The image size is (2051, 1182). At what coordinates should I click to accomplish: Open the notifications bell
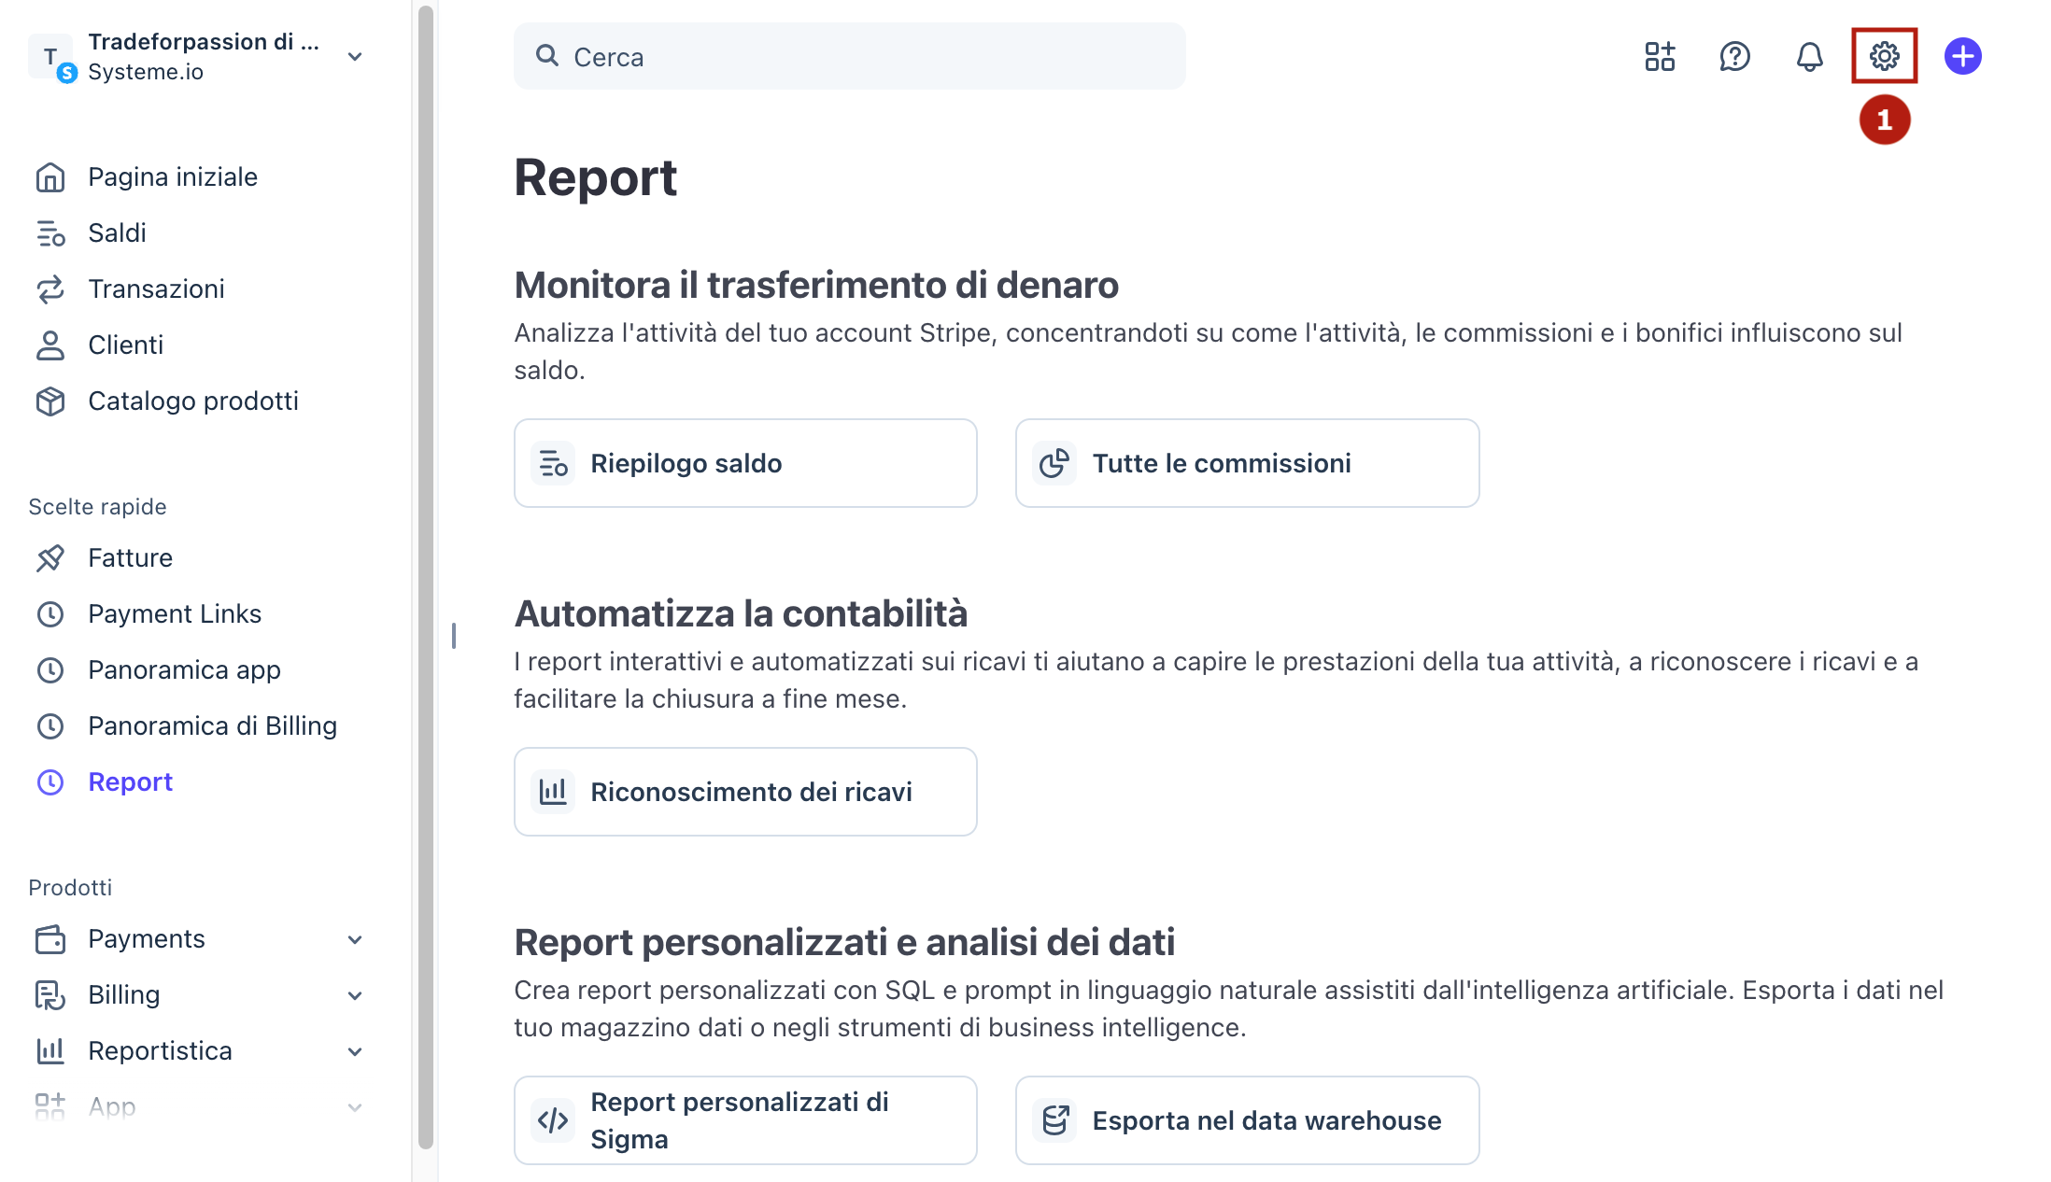pos(1809,56)
